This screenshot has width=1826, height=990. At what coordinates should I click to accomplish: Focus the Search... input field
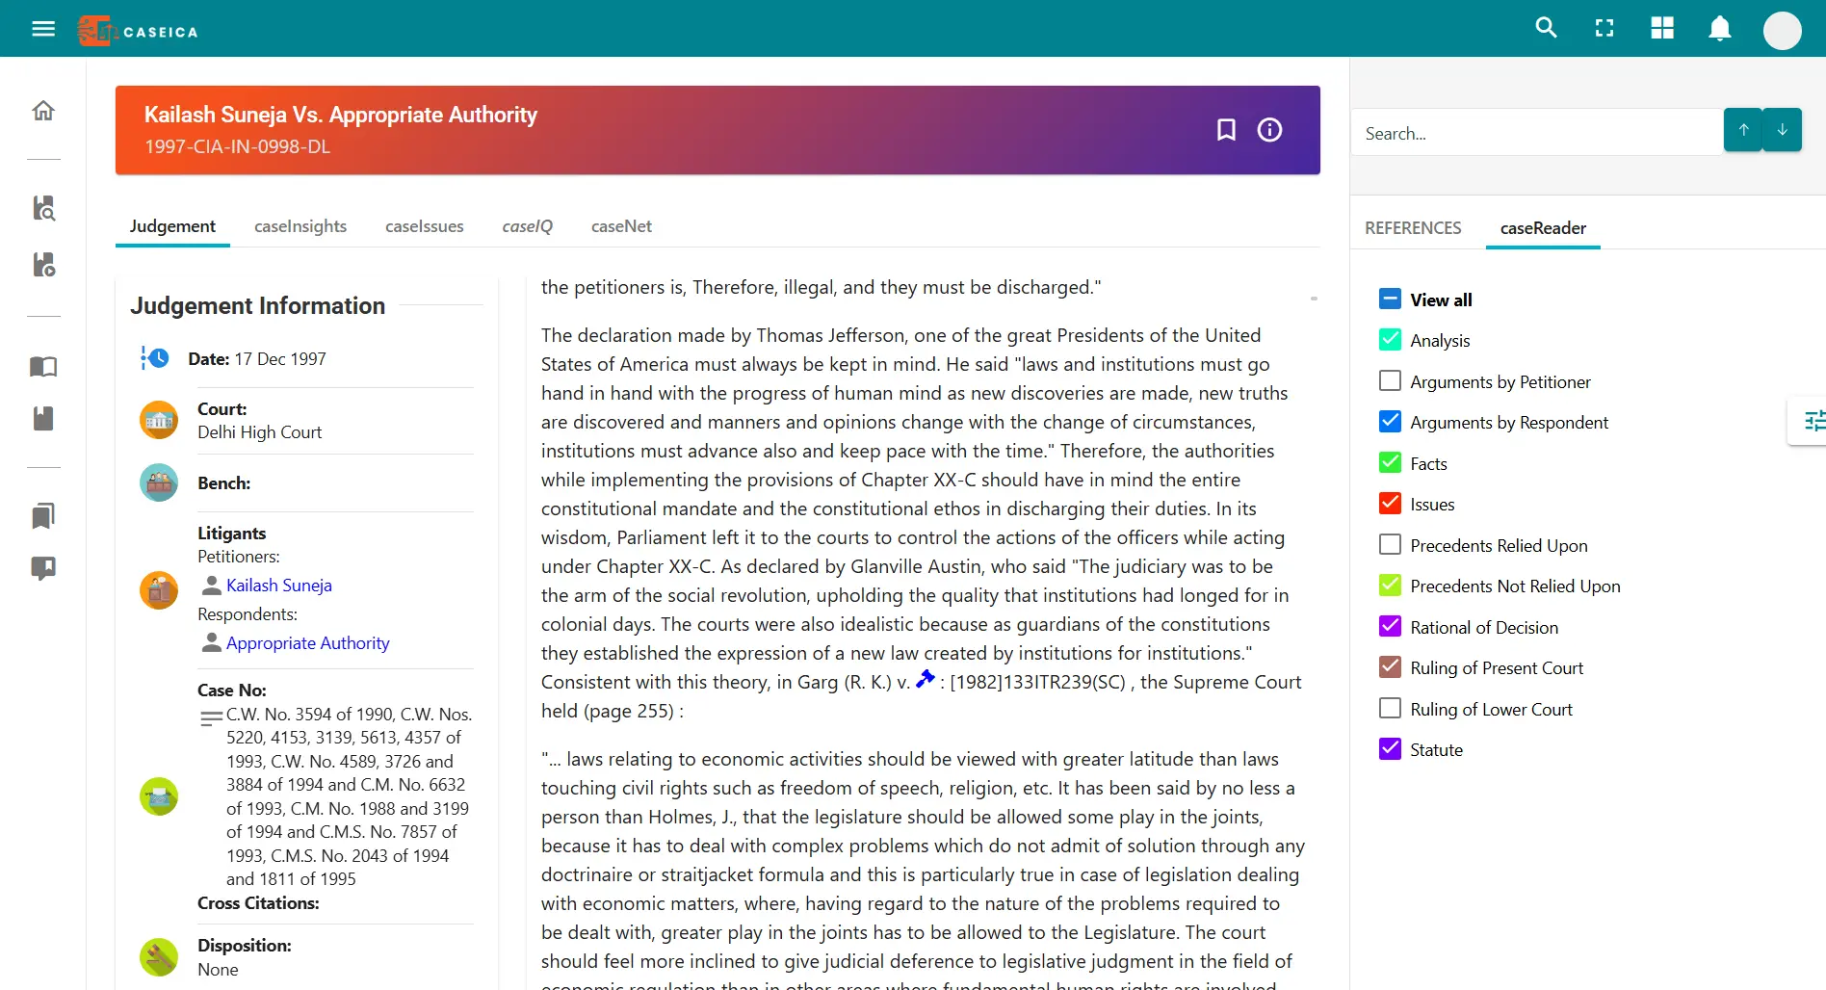[1537, 133]
